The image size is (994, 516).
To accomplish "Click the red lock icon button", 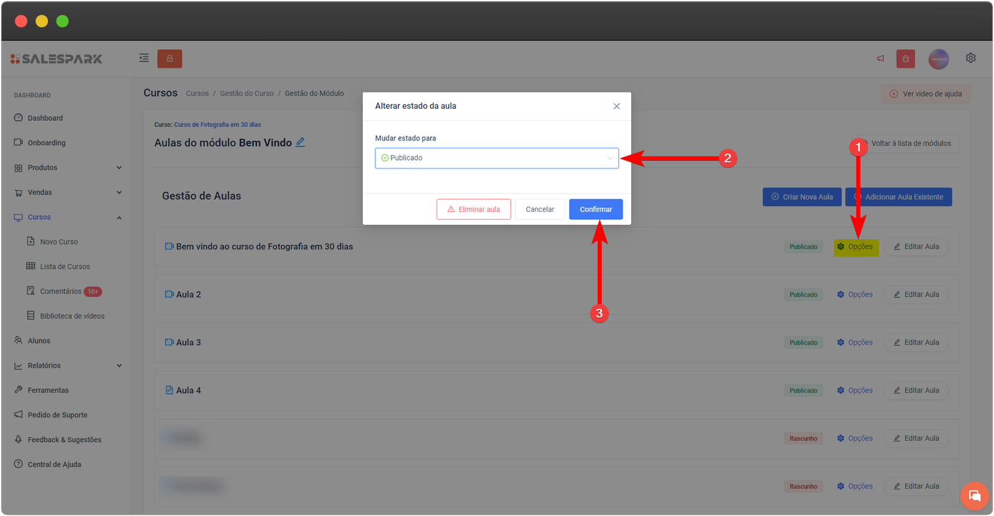I will 170,58.
